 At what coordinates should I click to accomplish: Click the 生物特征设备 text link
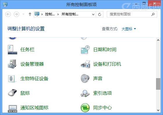tap(34, 79)
